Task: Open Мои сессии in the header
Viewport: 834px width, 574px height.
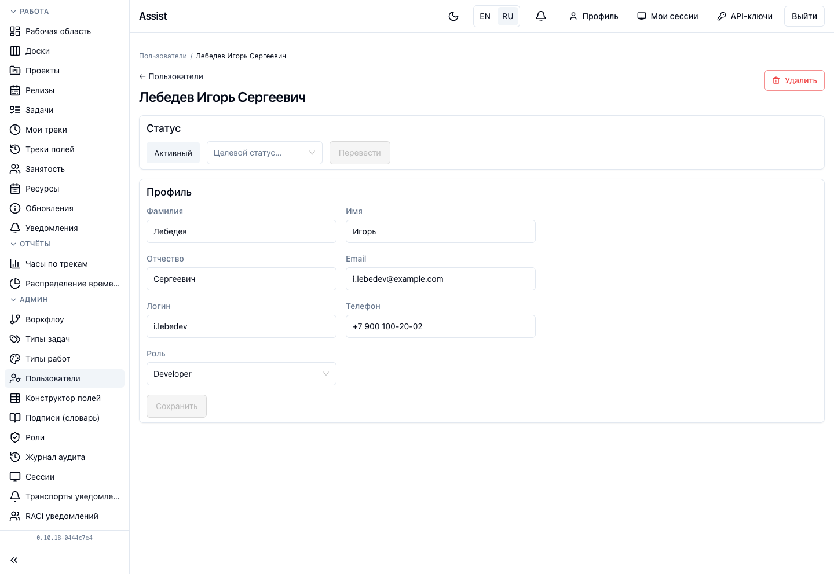Action: point(667,16)
